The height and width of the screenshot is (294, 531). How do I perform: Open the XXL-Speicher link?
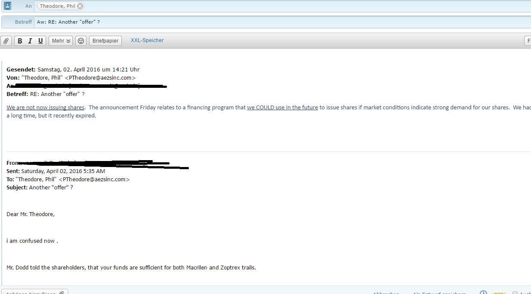click(147, 40)
